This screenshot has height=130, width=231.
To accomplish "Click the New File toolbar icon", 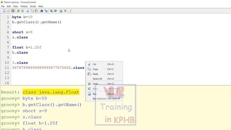I will coord(4,11).
